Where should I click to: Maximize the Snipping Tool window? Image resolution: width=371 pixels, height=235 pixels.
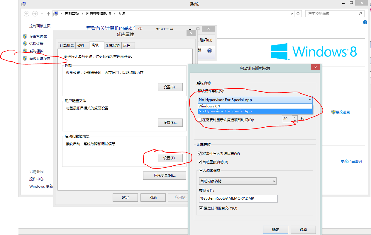(x=198, y=29)
